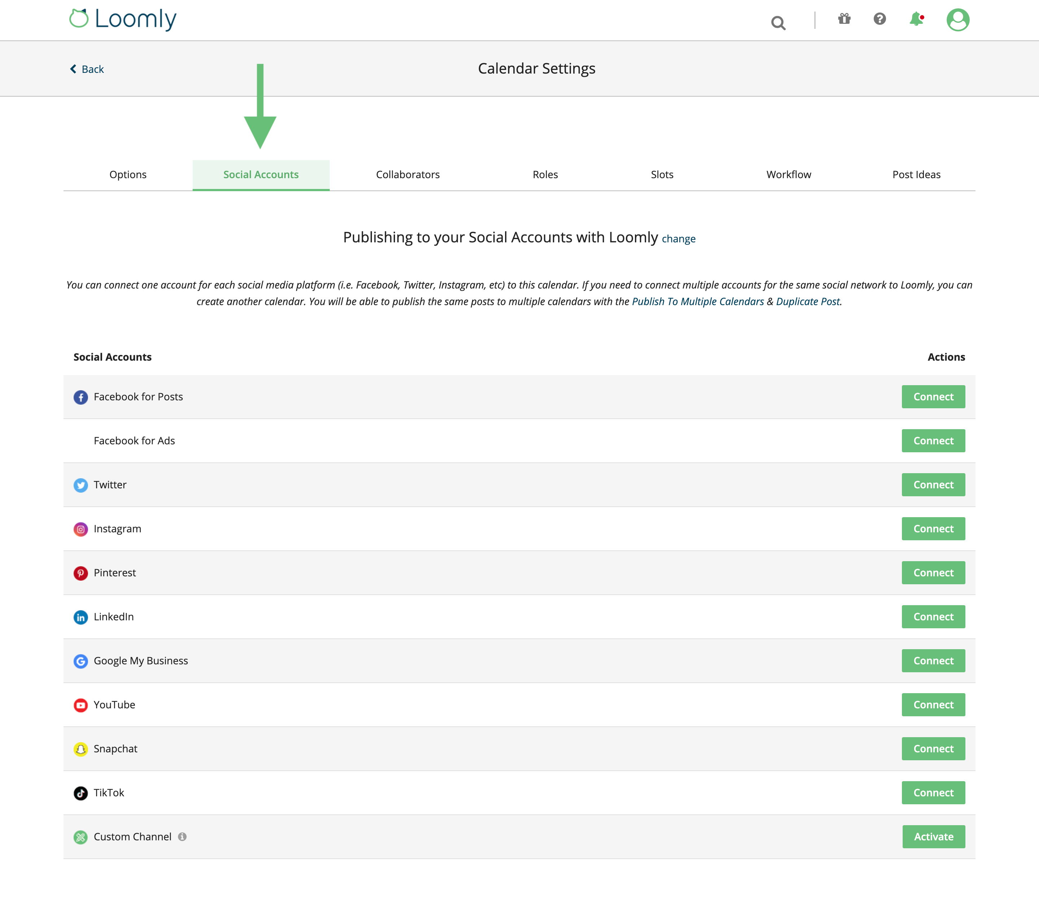Click the LinkedIn icon

coord(81,617)
